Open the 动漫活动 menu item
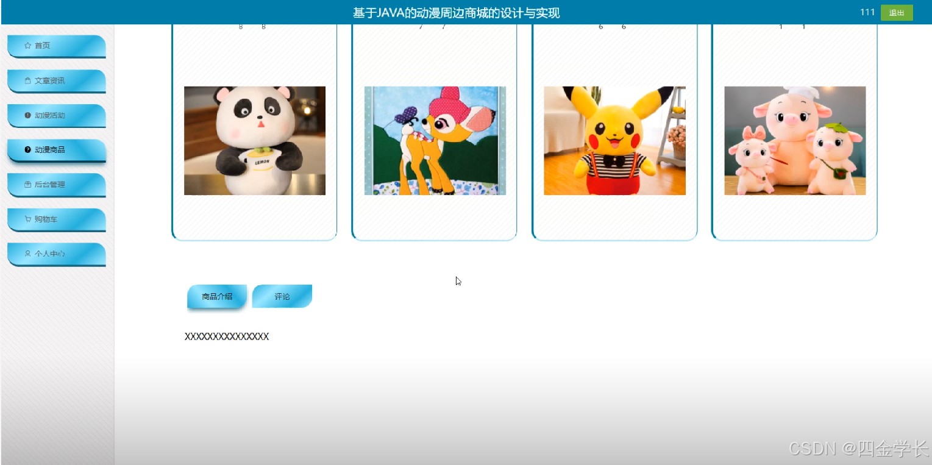 tap(57, 116)
